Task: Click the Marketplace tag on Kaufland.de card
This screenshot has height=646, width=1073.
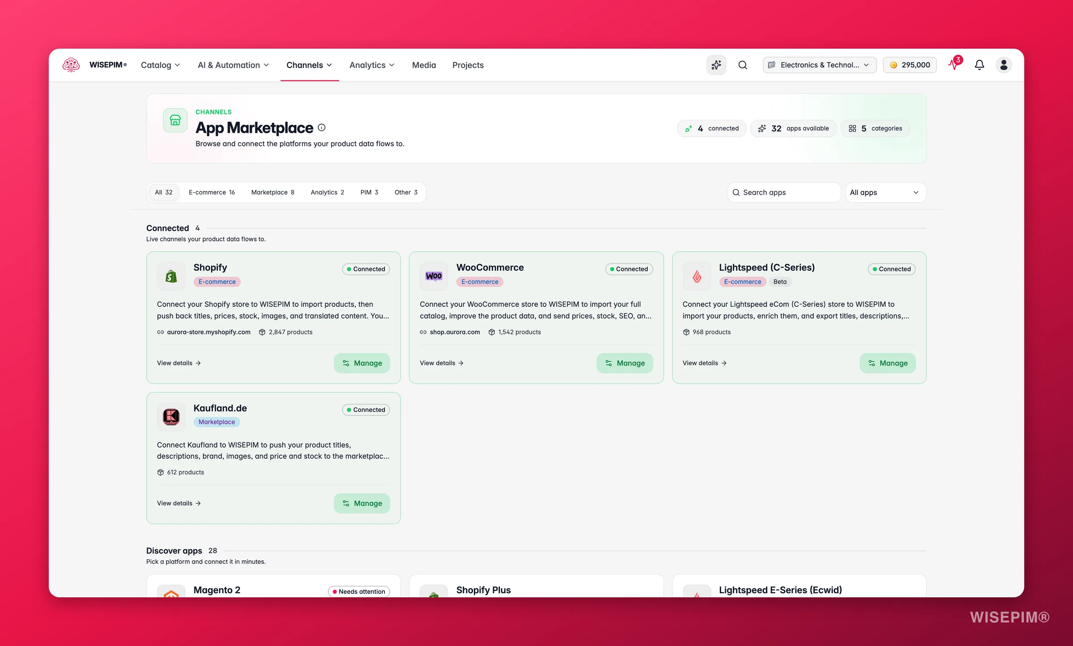Action: [x=217, y=422]
